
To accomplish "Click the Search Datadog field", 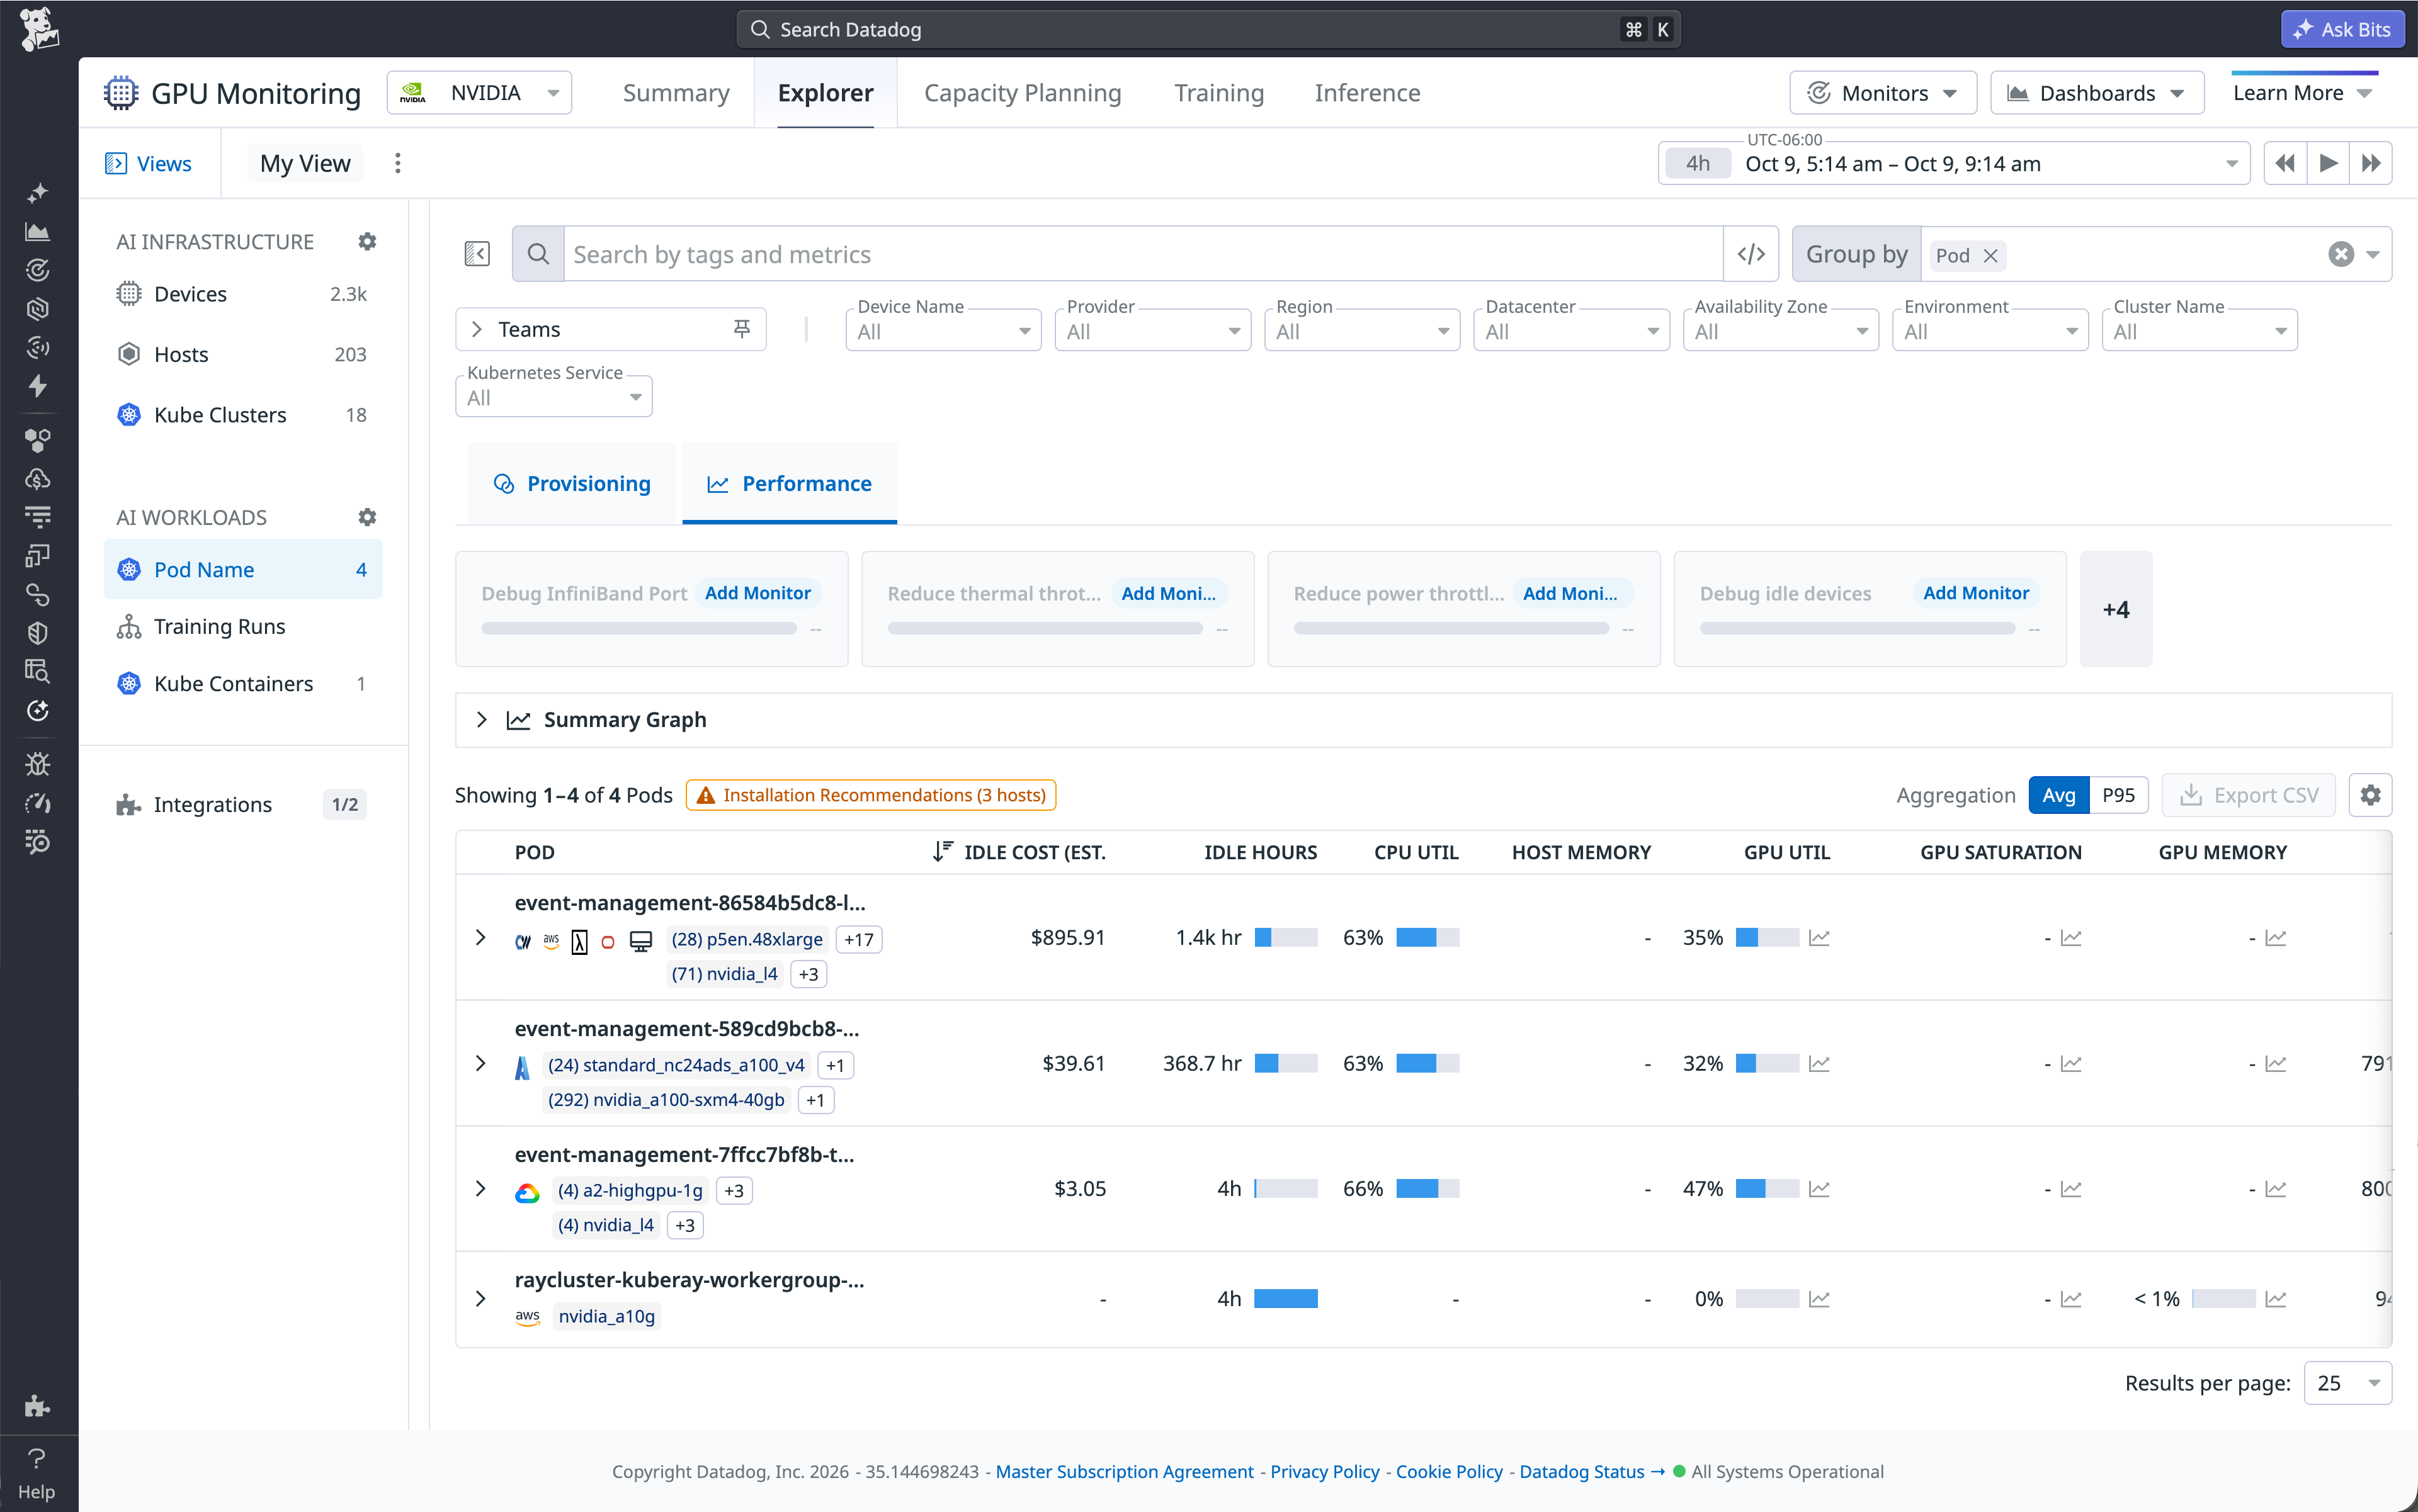I will [1208, 29].
